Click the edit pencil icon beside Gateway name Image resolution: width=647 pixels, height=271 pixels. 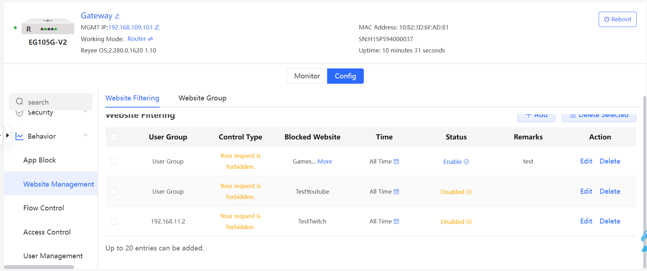tap(118, 16)
